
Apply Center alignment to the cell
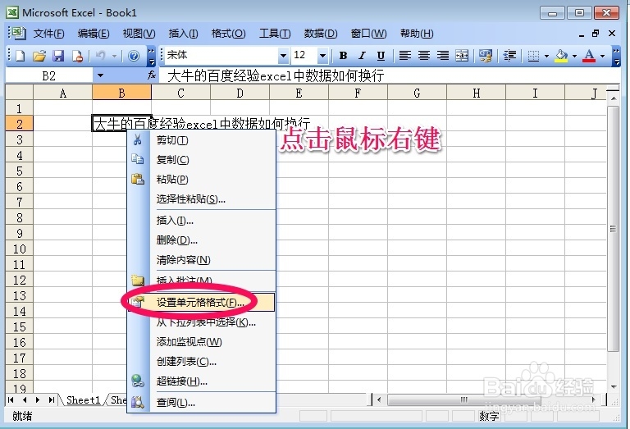point(424,56)
